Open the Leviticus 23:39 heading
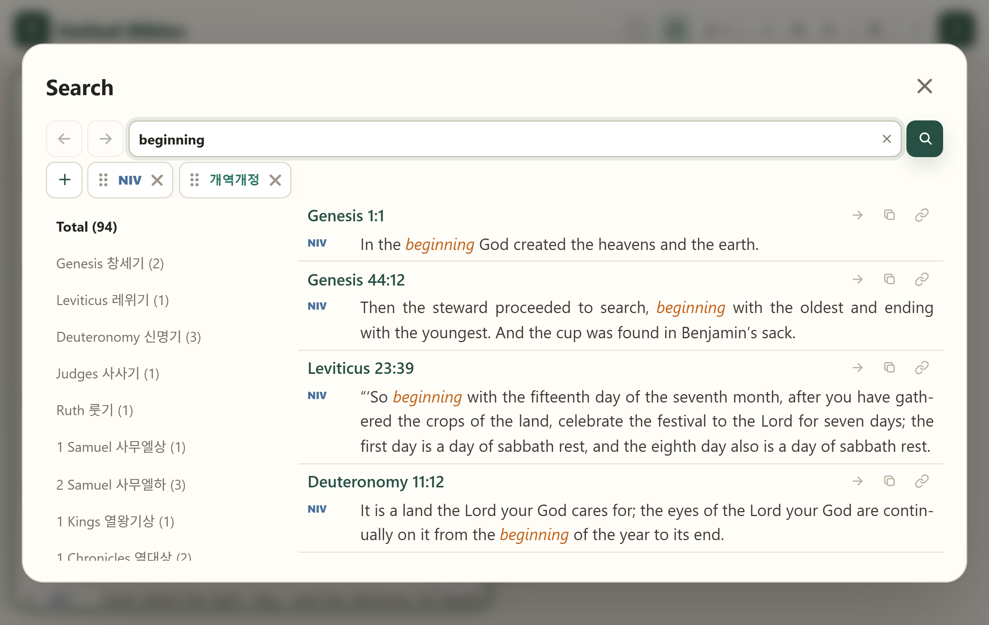989x625 pixels. click(x=361, y=369)
